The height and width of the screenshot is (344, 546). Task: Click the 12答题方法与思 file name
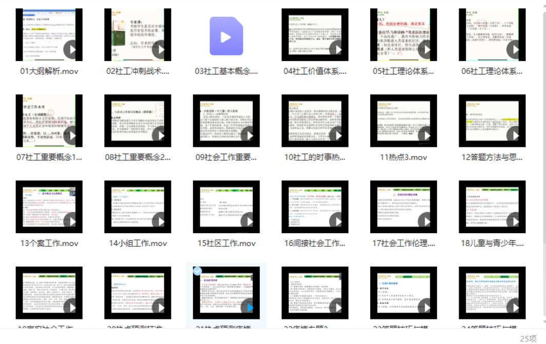(x=492, y=158)
